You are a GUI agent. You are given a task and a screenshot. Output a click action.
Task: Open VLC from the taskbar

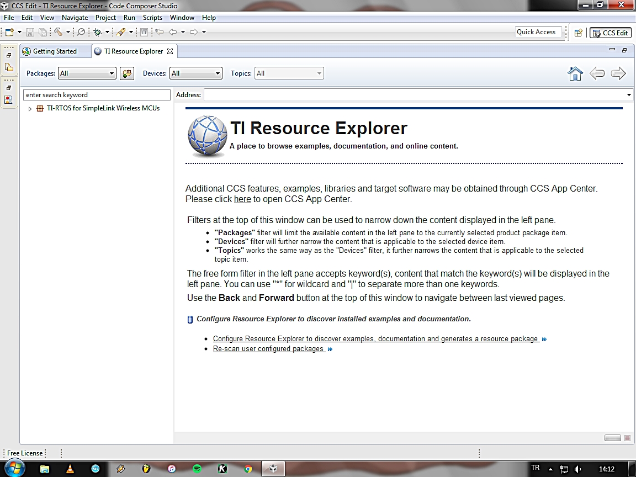(70, 469)
